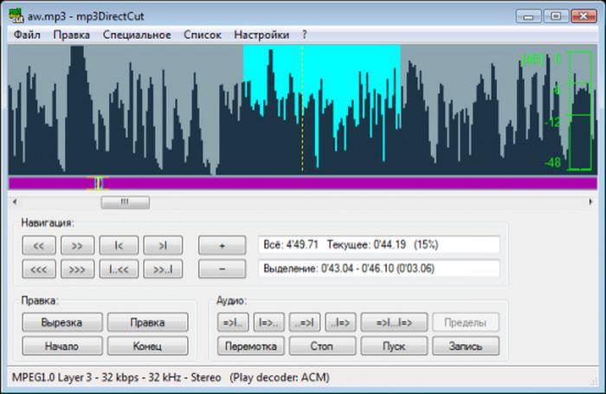Open the Правка menu
Image resolution: width=606 pixels, height=394 pixels.
(x=72, y=35)
